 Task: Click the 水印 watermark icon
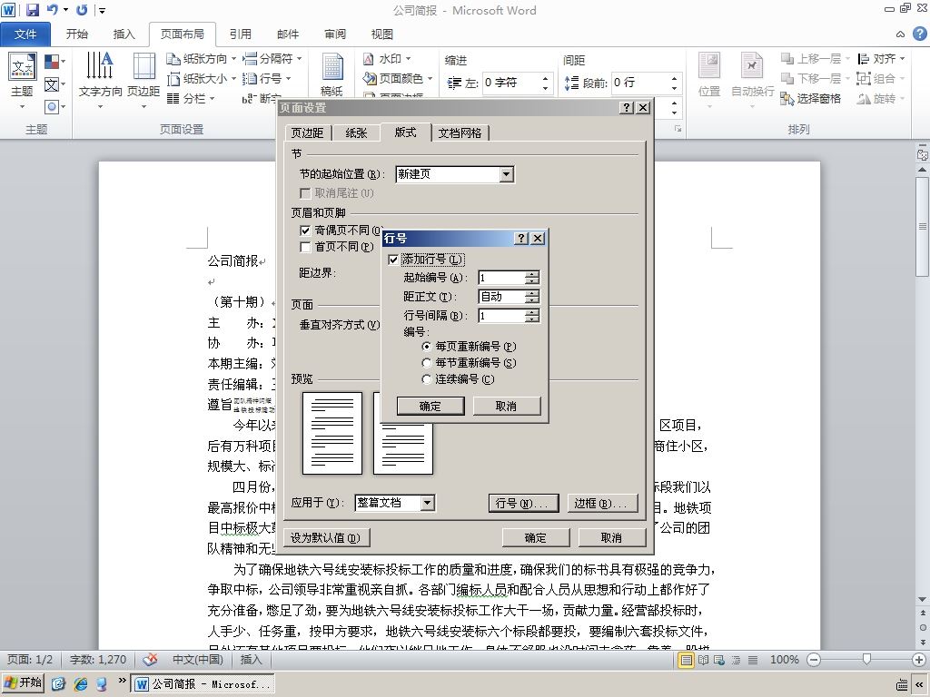click(x=369, y=59)
